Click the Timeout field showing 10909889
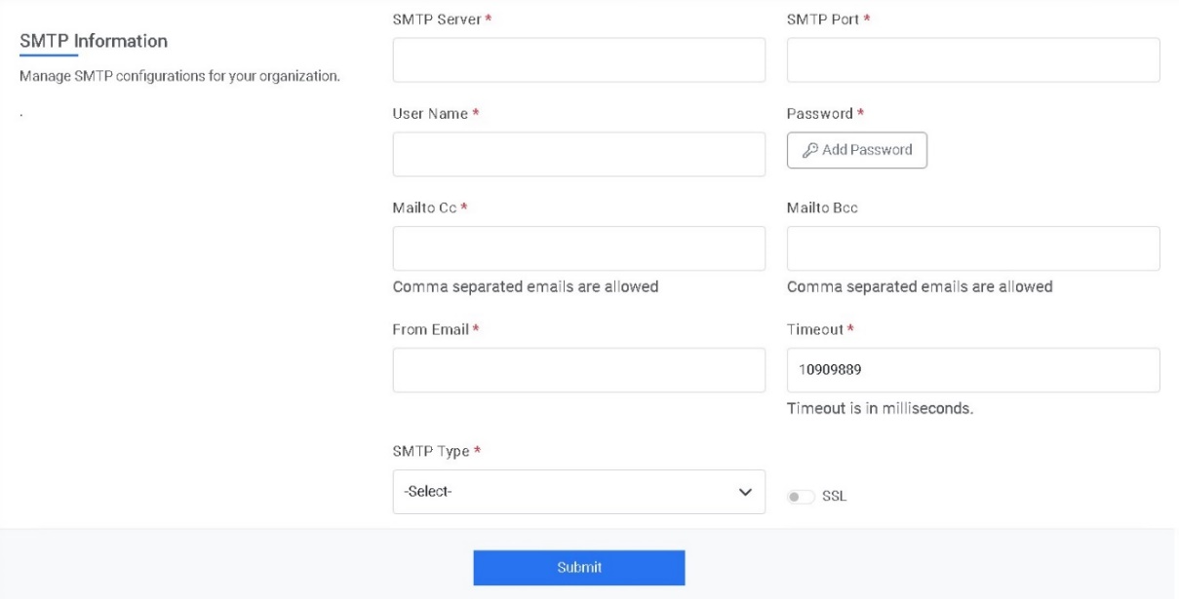Image resolution: width=1179 pixels, height=599 pixels. (x=972, y=370)
